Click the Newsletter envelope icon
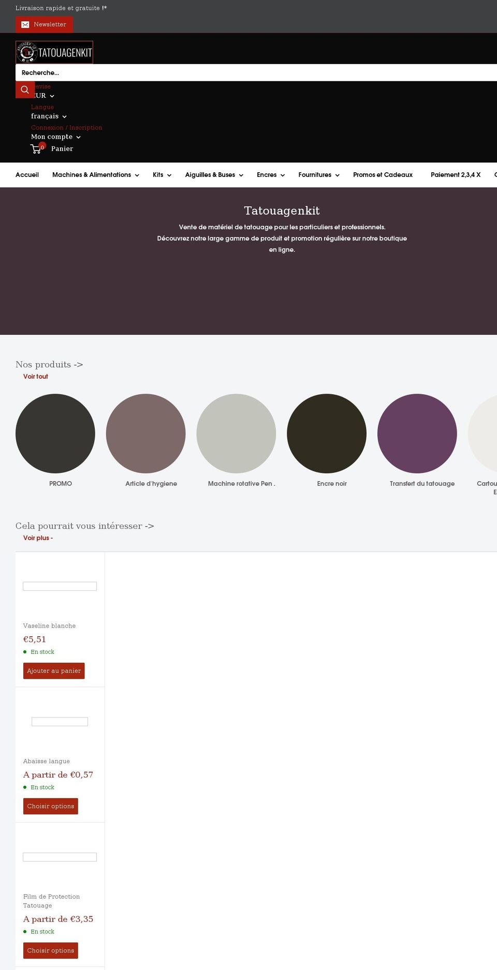The height and width of the screenshot is (970, 497). 25,24
